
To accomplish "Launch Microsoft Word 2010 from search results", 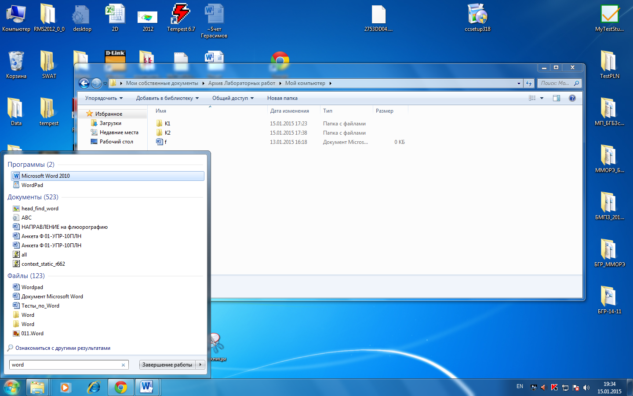I will [x=107, y=176].
